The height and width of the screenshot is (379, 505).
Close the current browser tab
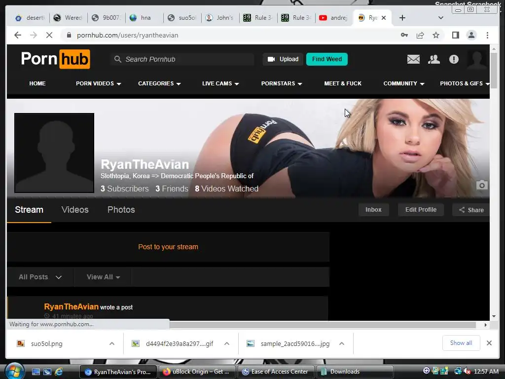point(384,18)
